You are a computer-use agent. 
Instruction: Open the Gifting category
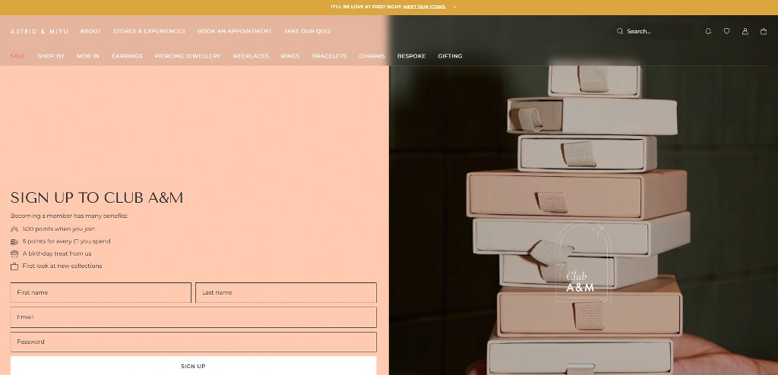[450, 56]
